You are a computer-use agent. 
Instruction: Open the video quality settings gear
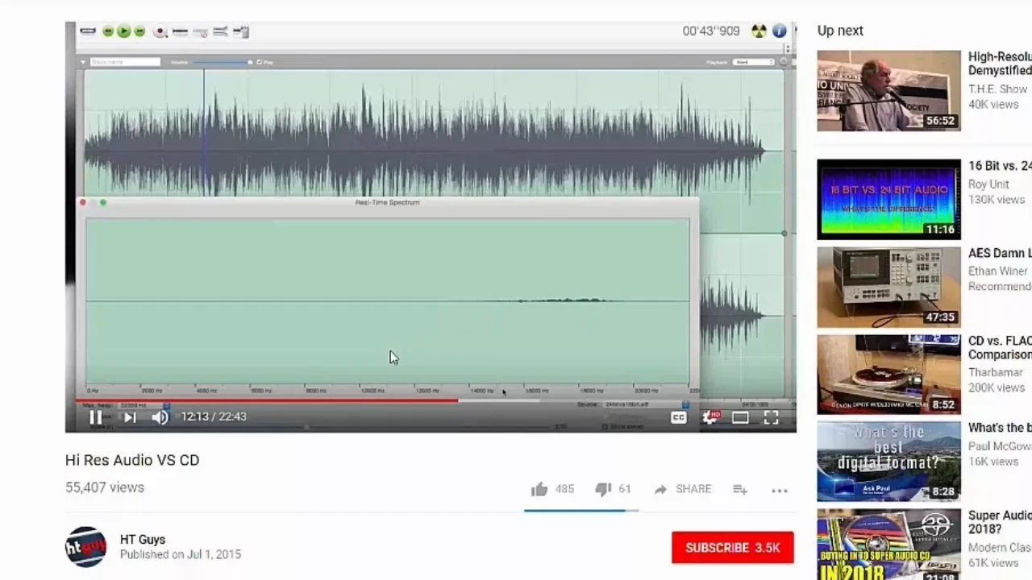710,416
